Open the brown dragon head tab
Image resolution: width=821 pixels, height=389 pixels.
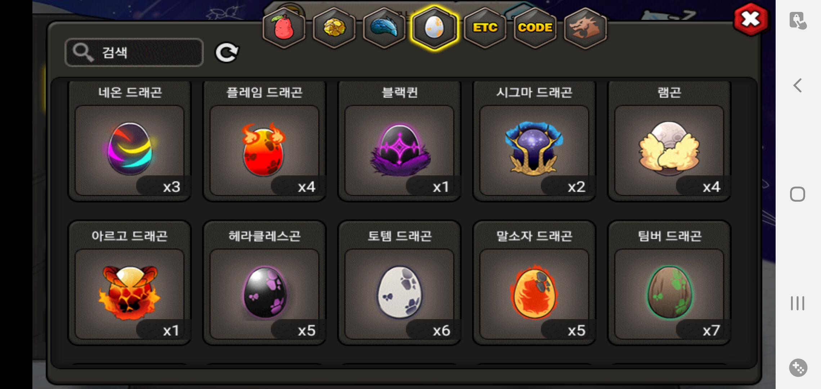point(585,28)
